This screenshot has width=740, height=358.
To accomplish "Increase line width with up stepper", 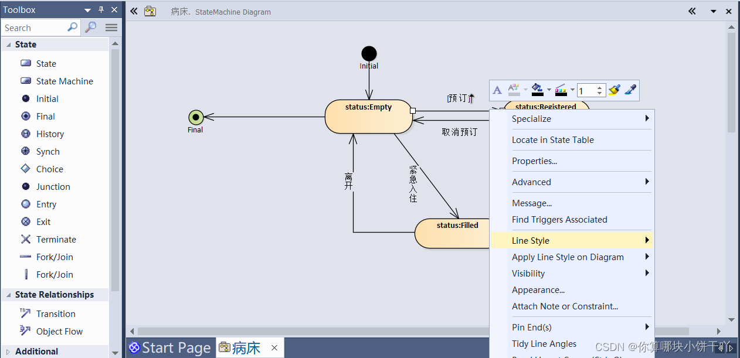I will point(600,87).
